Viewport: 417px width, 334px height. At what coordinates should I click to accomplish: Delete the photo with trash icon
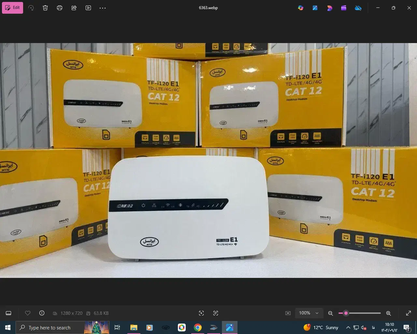[45, 8]
